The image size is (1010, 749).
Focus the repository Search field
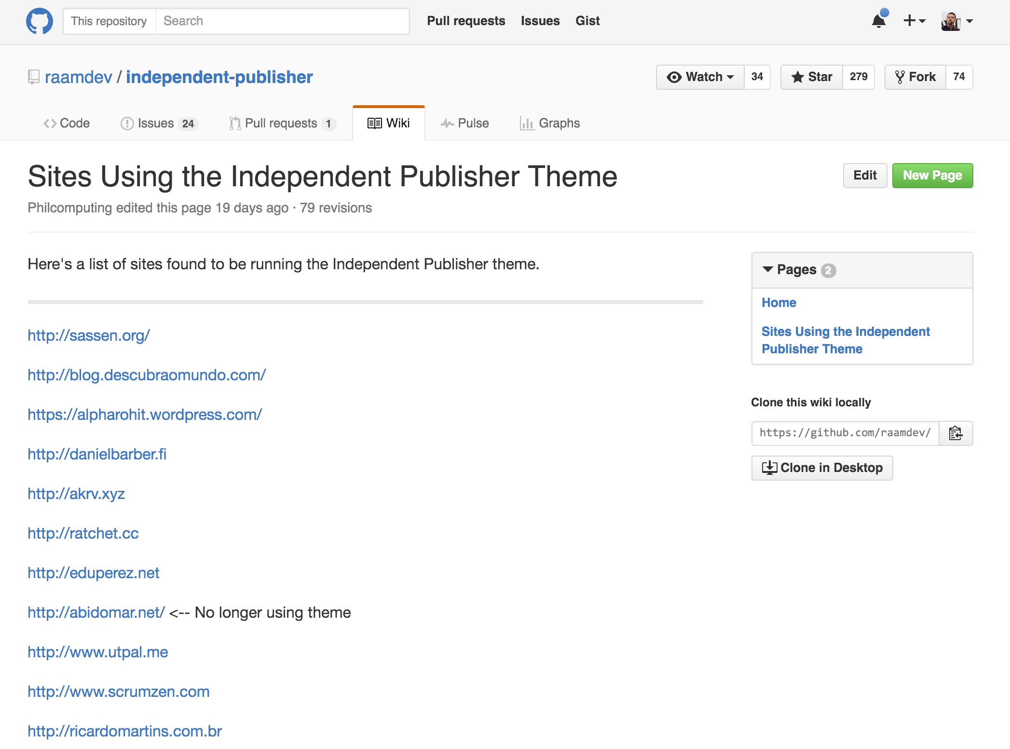(x=282, y=21)
